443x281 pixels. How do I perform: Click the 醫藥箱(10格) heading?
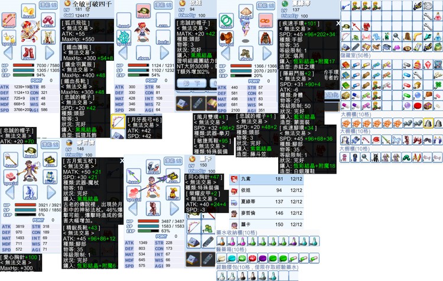coord(231,250)
